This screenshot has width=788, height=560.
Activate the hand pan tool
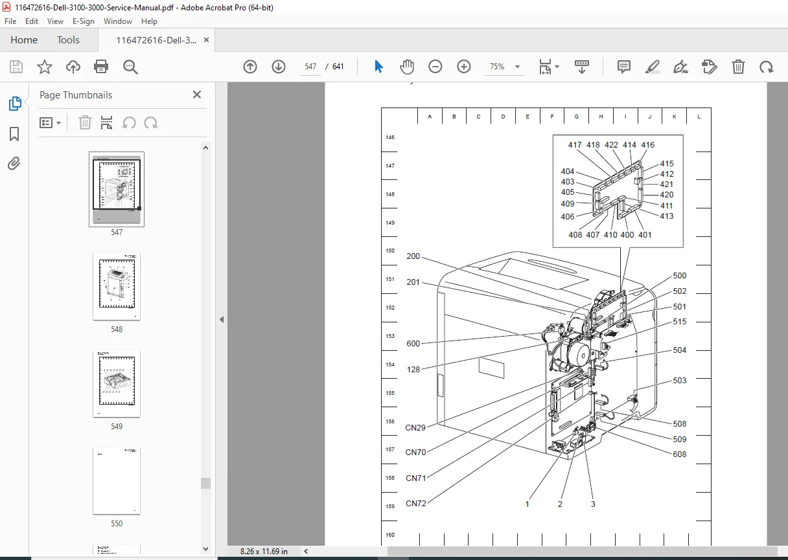pyautogui.click(x=407, y=67)
